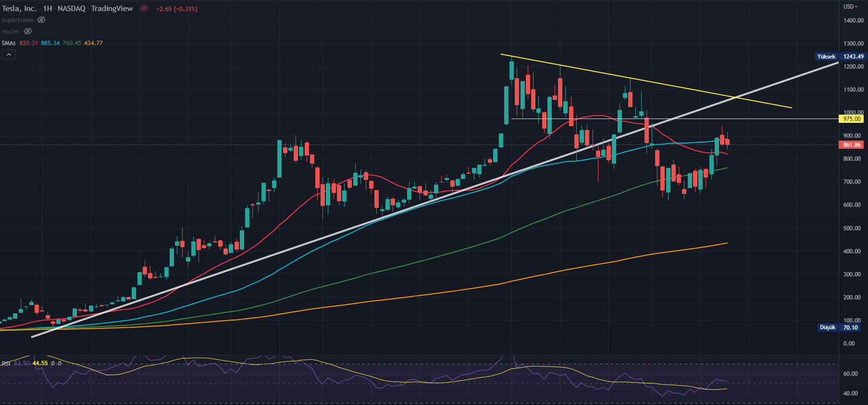Click 0.00 on the price axis
This screenshot has height=405, width=868.
click(x=849, y=343)
